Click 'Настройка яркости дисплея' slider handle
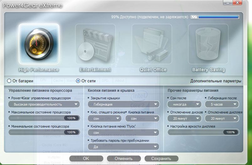The height and width of the screenshot is (165, 252). (x=231, y=132)
